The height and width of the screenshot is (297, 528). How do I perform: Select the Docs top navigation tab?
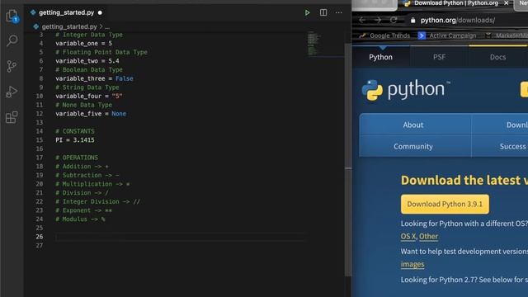(497, 57)
